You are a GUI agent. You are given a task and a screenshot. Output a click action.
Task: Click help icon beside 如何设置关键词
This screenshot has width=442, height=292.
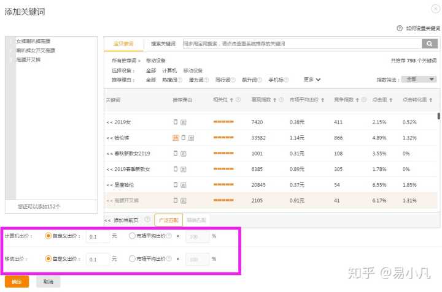(x=400, y=28)
